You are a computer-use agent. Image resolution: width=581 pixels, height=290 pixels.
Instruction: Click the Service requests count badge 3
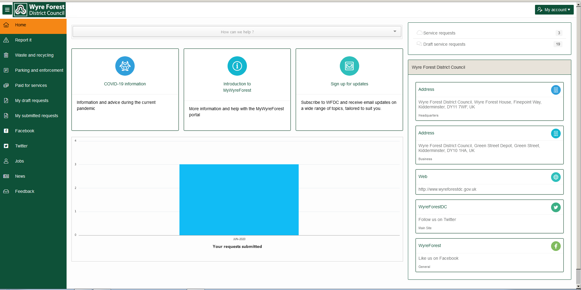559,33
